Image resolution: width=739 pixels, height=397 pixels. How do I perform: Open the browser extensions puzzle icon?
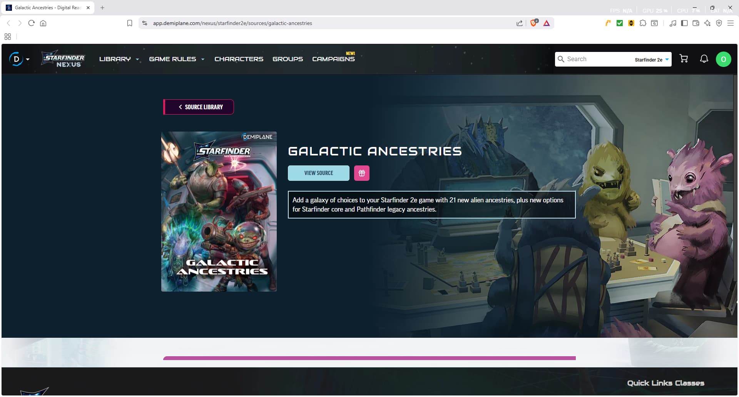(x=643, y=23)
